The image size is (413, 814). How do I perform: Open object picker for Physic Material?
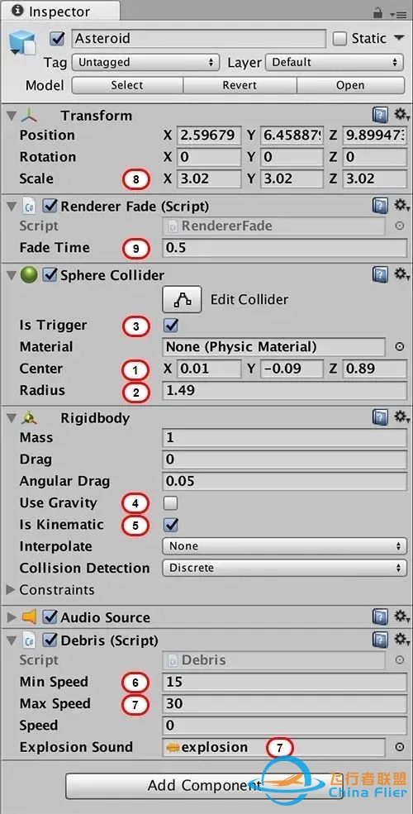point(400,347)
